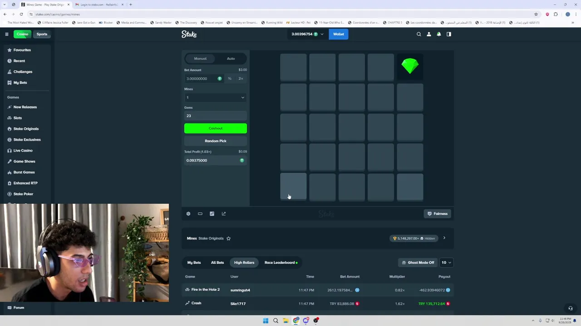Double the bet amount with 2×
The image size is (581, 326).
pos(241,79)
